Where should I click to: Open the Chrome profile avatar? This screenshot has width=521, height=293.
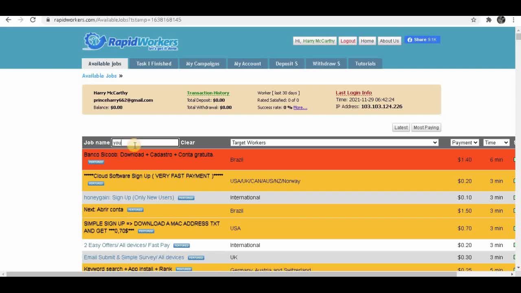click(501, 20)
